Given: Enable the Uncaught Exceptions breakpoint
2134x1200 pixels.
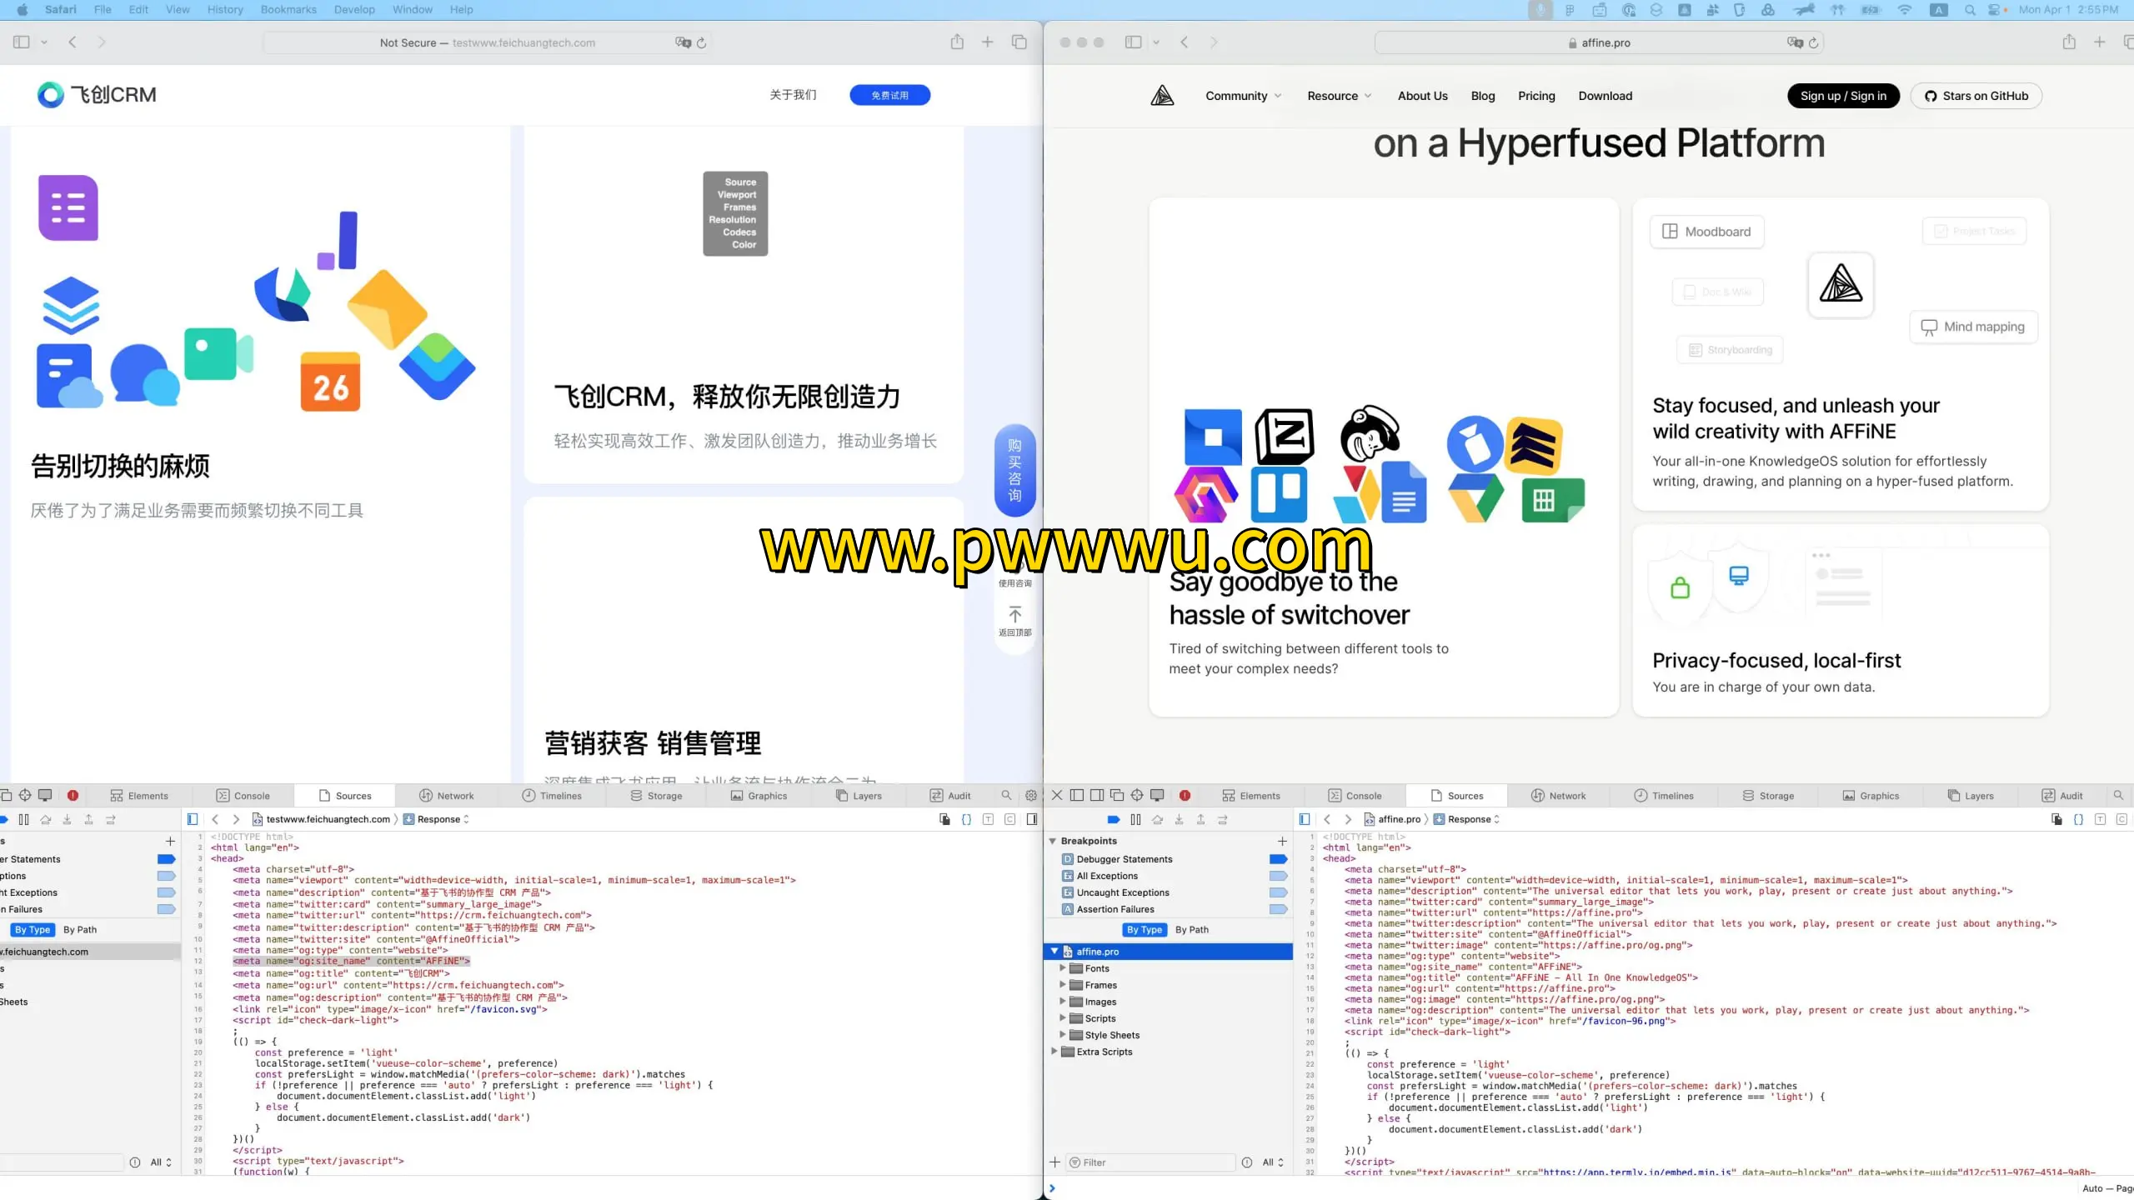Looking at the screenshot, I should (x=1278, y=892).
